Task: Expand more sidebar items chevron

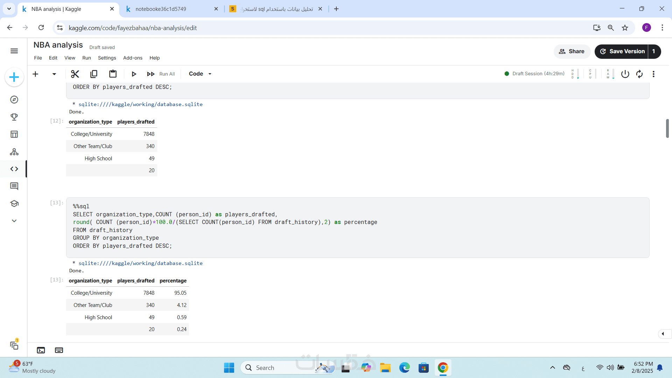Action: 14,221
